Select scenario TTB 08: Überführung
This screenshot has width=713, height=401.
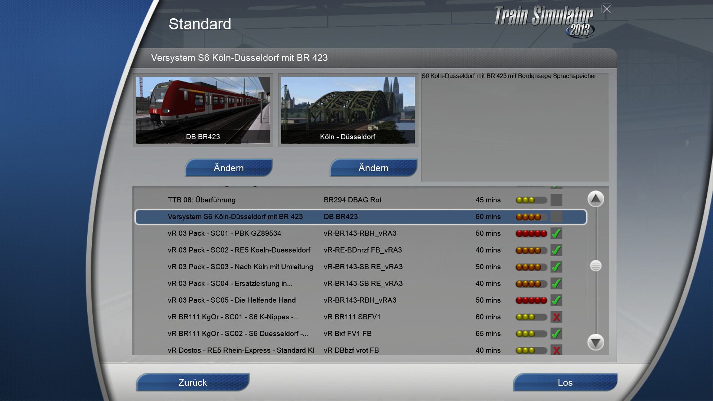(x=361, y=200)
